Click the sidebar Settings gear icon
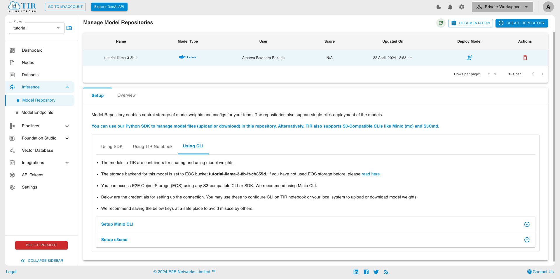The image size is (560, 279). point(12,187)
